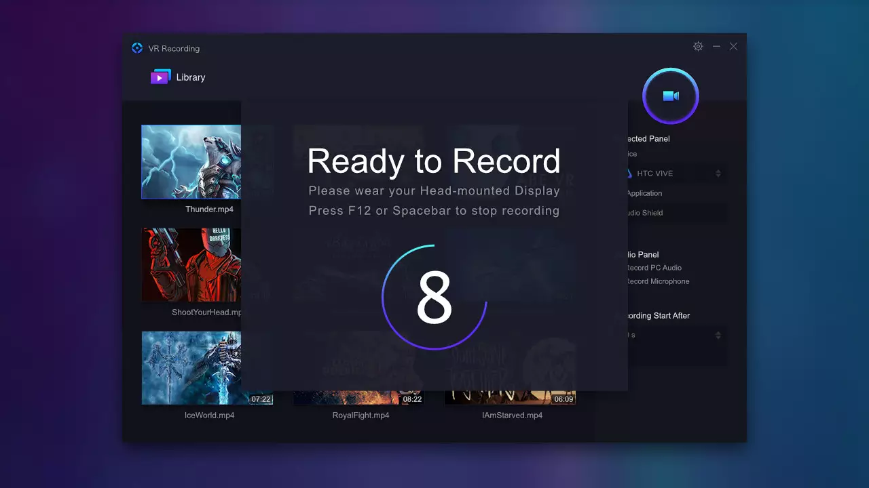
Task: Click the RoyalFight.mp4 file name
Action: (x=360, y=415)
